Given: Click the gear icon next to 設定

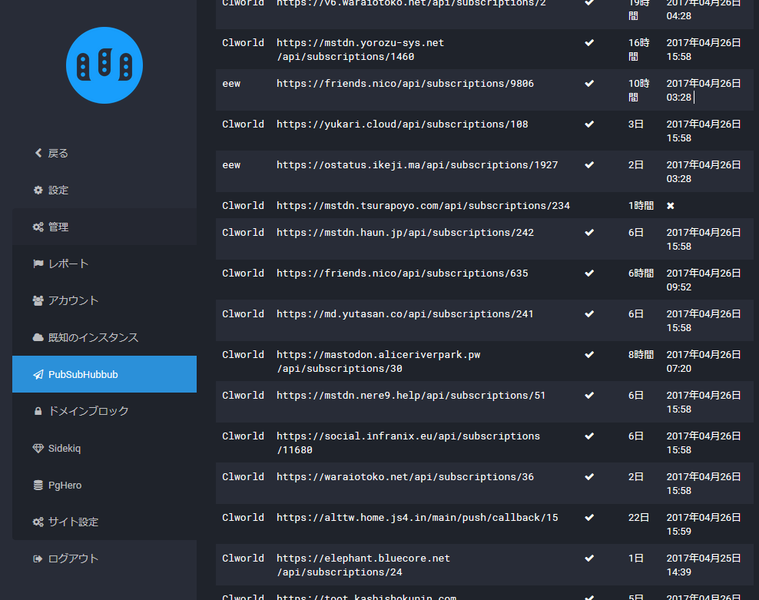Looking at the screenshot, I should click(38, 190).
